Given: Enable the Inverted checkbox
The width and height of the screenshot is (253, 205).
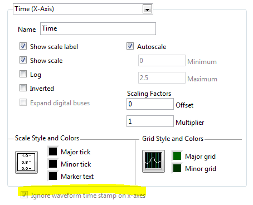Looking at the screenshot, I should point(23,88).
